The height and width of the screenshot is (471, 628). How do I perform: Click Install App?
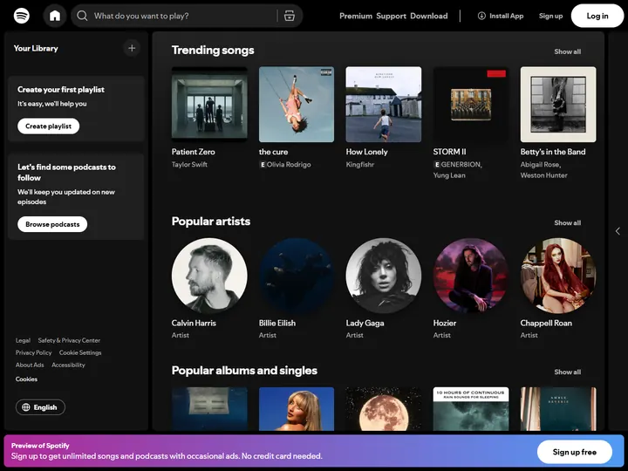(501, 16)
